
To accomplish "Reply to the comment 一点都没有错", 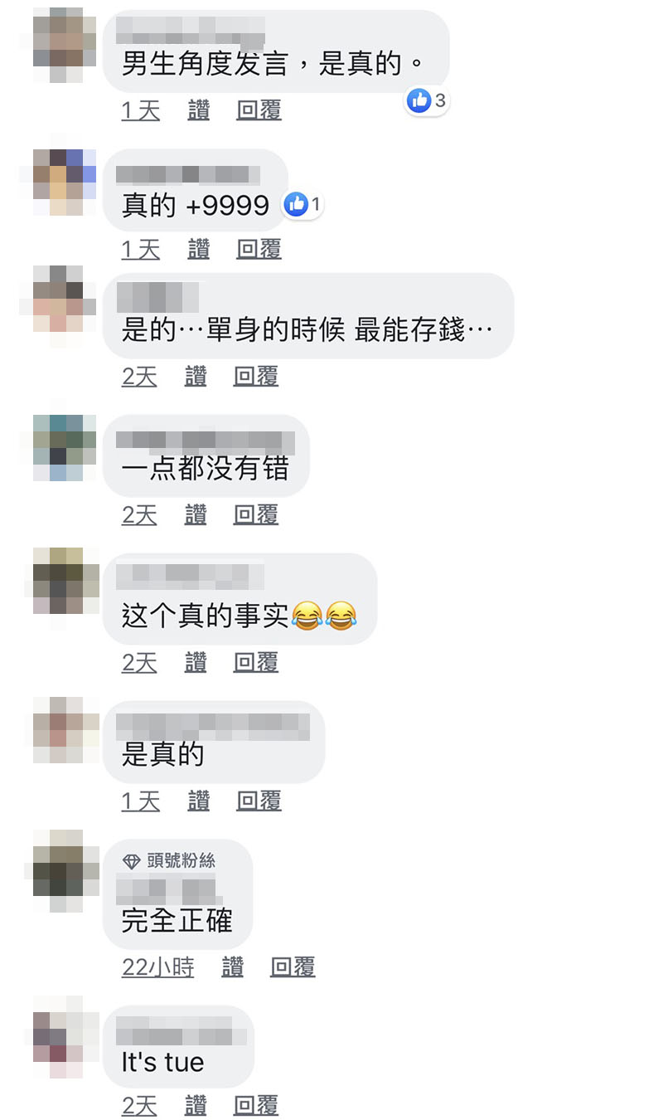I will coord(256,515).
